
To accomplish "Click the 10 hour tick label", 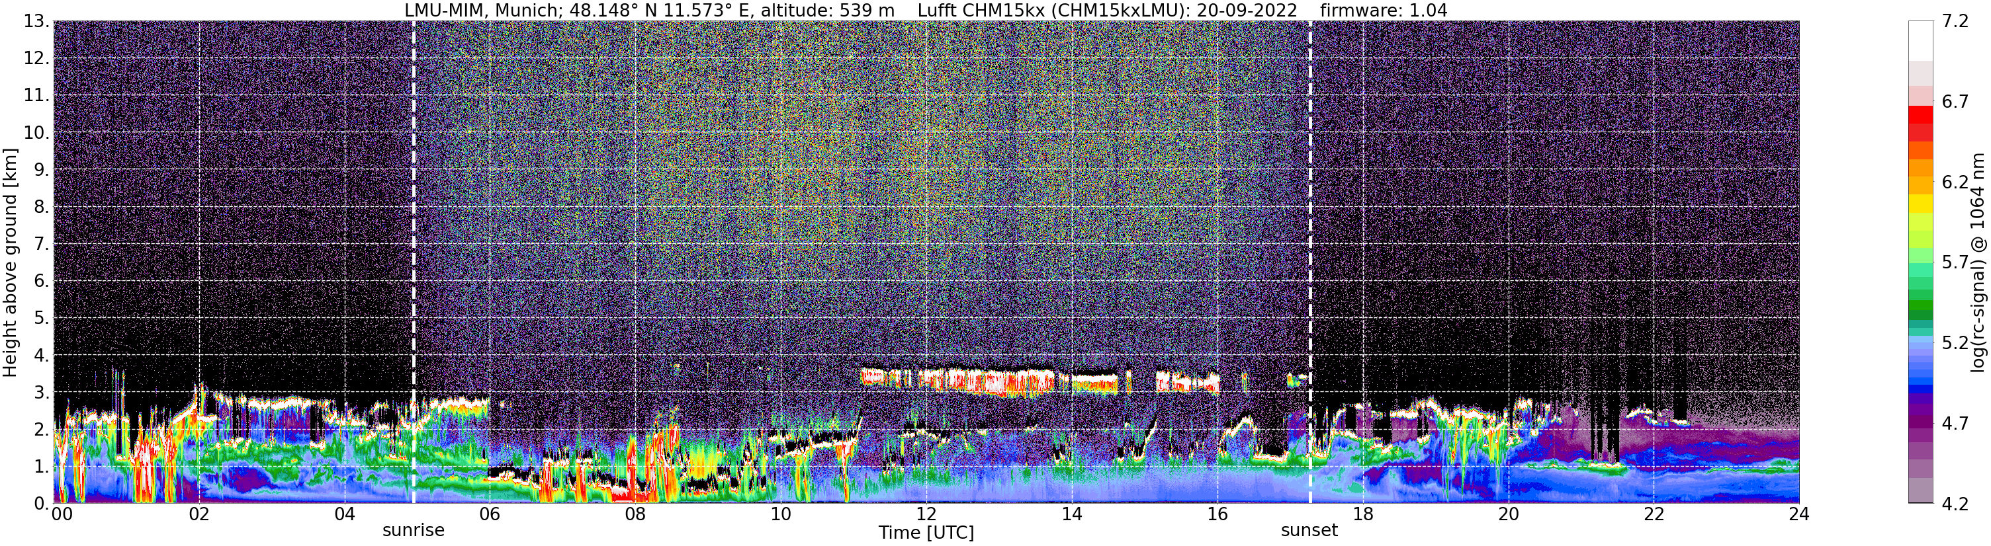I will 781,514.
